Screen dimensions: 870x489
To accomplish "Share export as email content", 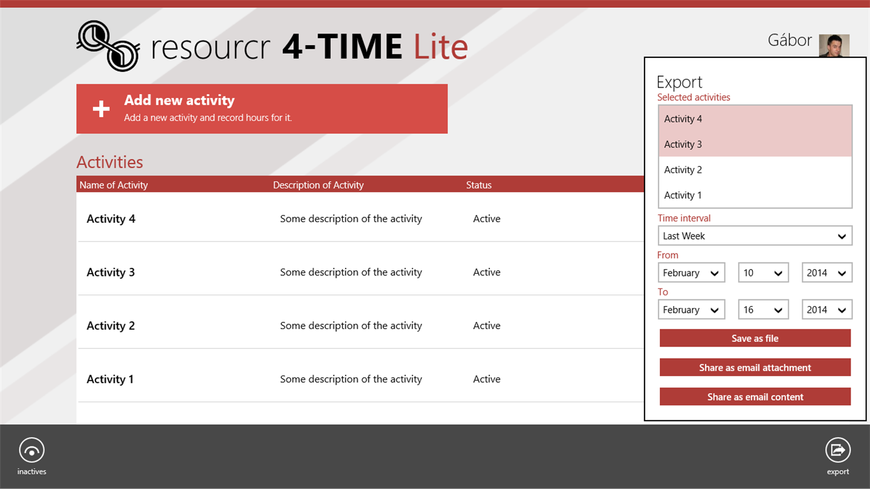I will [755, 397].
